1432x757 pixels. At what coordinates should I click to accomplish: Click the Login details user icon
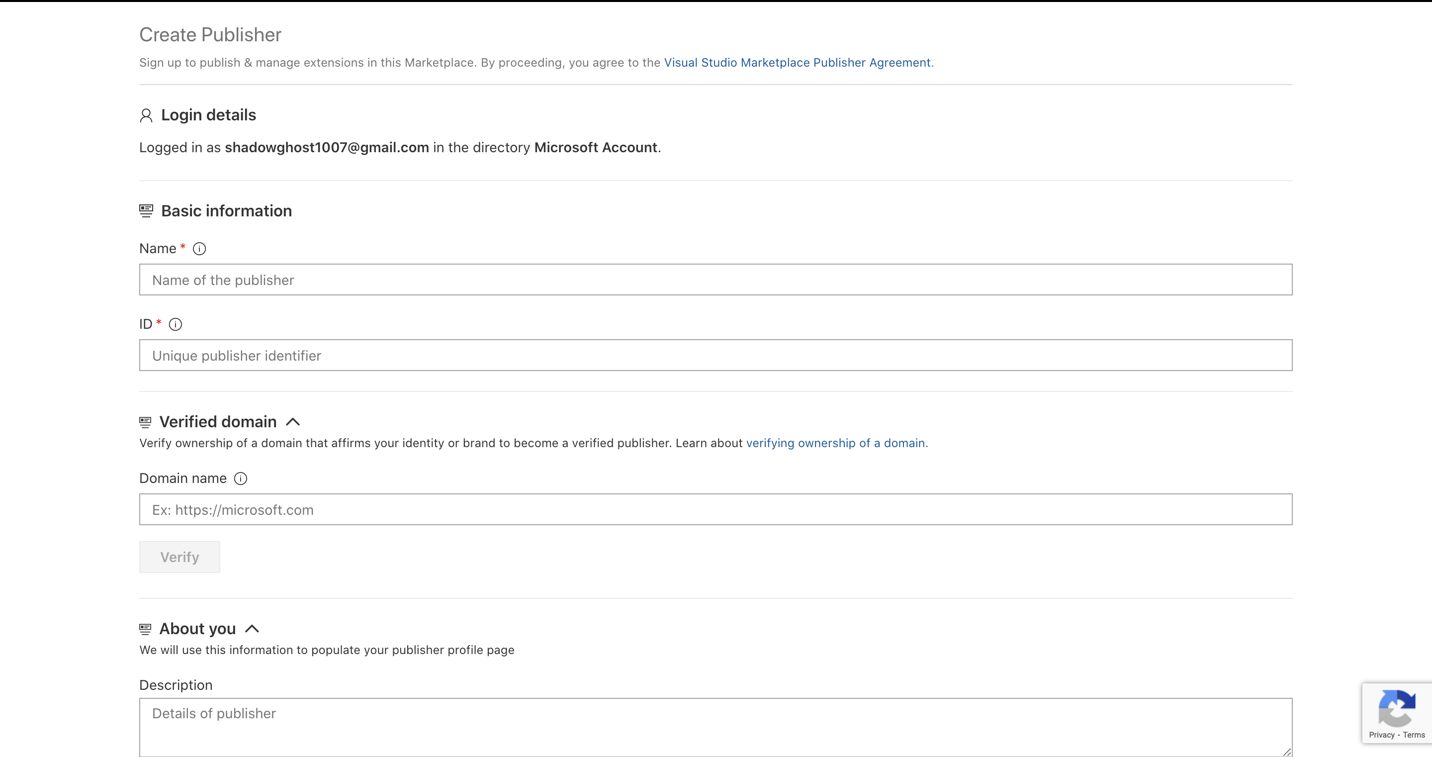pyautogui.click(x=146, y=115)
